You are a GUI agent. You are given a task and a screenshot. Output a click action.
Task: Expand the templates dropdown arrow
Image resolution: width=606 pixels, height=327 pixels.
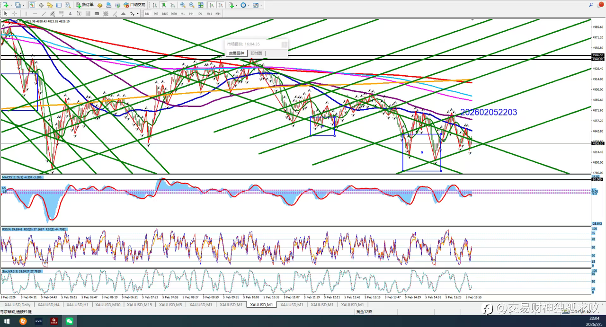point(261,5)
